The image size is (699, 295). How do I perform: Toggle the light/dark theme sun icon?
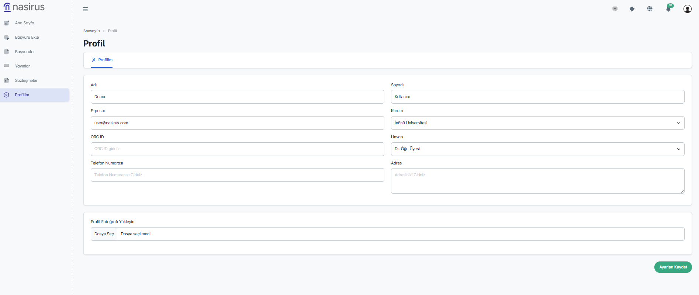coord(632,9)
